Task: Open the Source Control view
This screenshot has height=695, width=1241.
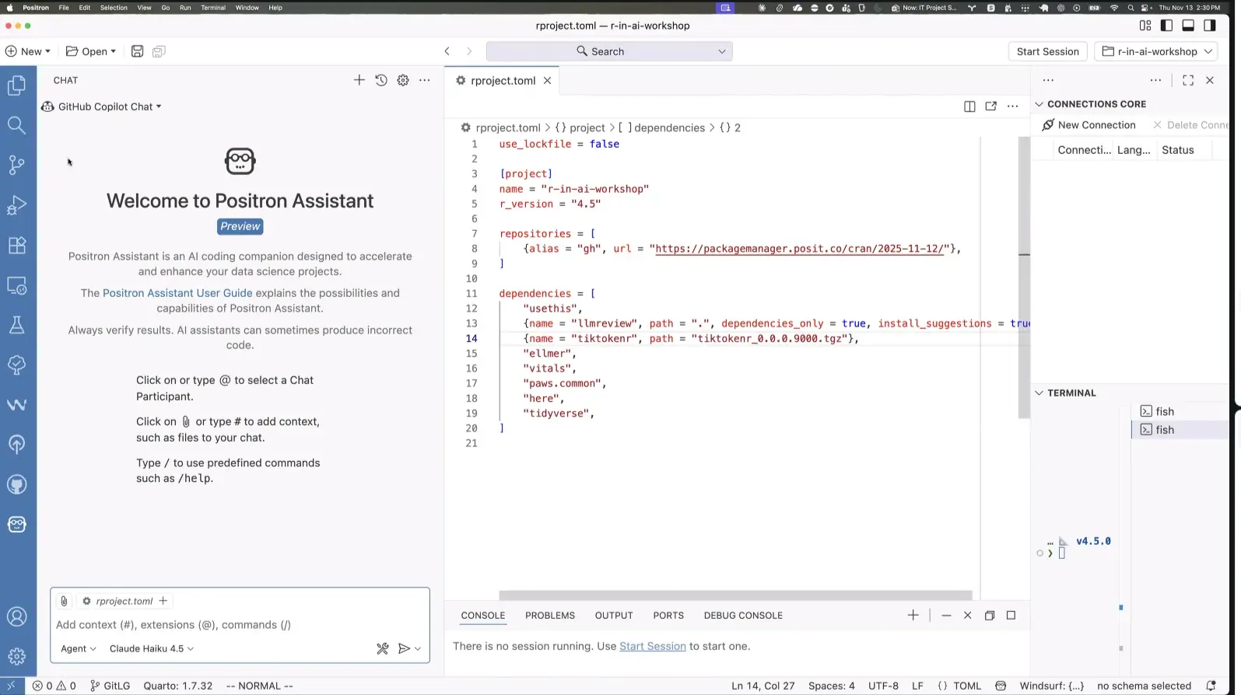Action: click(16, 165)
